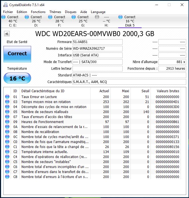Click the Valeurs brutes column header

coord(166,91)
